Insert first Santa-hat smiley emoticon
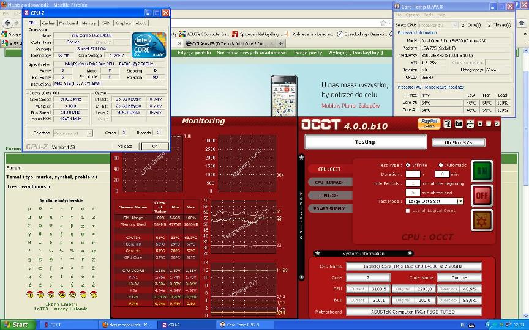 29,294
